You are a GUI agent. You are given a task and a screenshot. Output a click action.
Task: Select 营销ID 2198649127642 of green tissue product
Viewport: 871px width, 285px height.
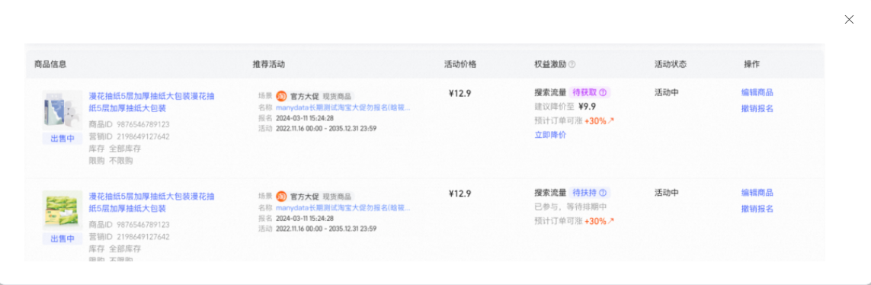[x=130, y=237]
